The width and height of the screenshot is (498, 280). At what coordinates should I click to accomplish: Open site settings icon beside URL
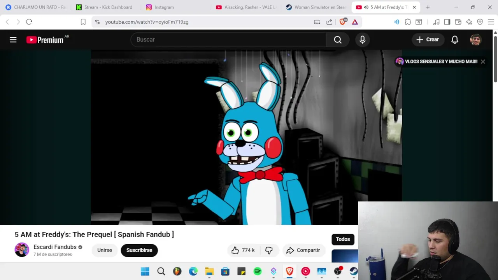click(97, 22)
